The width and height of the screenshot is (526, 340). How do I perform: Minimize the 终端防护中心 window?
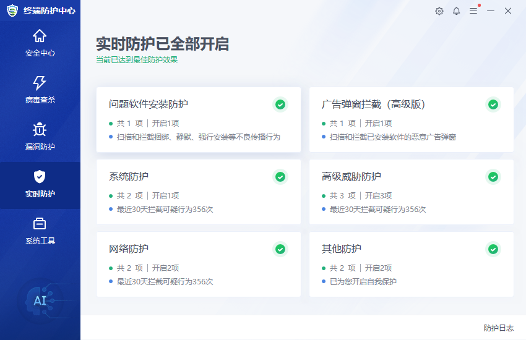coord(491,11)
